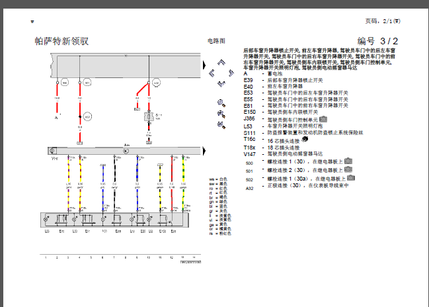Open connector image icon next to T16c entry
The width and height of the screenshot is (429, 307).
pos(305,140)
